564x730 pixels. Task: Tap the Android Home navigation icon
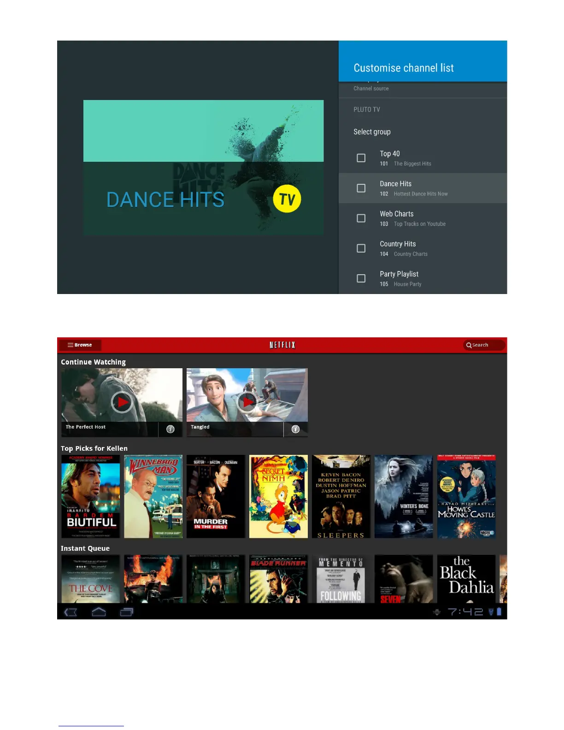pos(99,612)
